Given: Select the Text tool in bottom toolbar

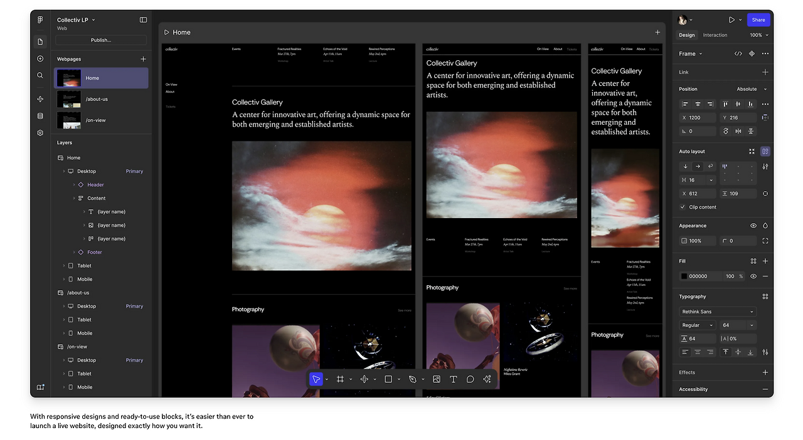Looking at the screenshot, I should 453,379.
